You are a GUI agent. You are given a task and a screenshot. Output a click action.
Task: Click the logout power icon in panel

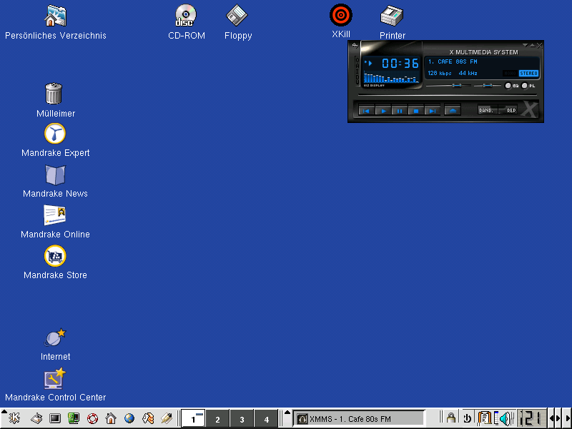pyautogui.click(x=468, y=418)
